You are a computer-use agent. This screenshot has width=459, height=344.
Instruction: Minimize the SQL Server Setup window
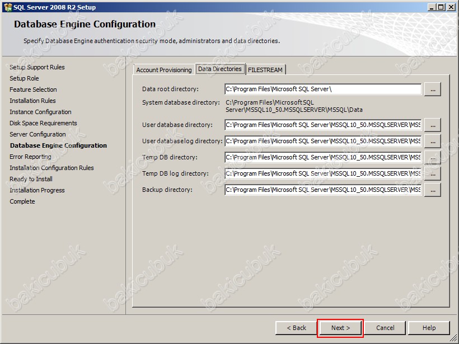[x=432, y=7]
